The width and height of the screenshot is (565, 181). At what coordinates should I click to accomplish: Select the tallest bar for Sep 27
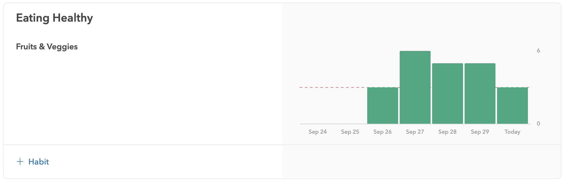tap(415, 87)
